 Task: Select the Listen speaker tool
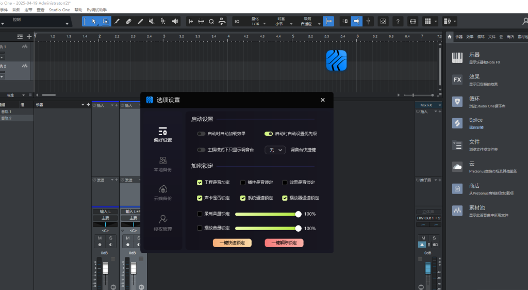(x=175, y=21)
